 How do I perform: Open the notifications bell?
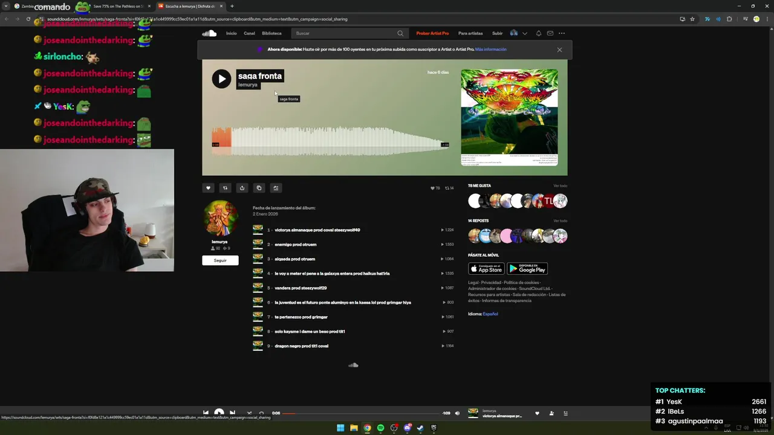[x=539, y=33]
